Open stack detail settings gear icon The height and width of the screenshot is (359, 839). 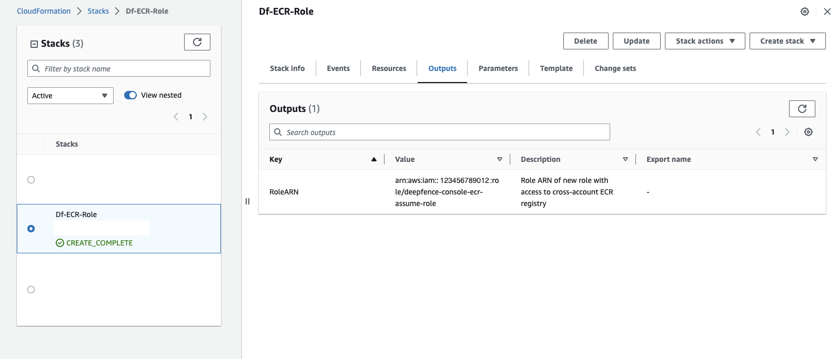click(804, 12)
